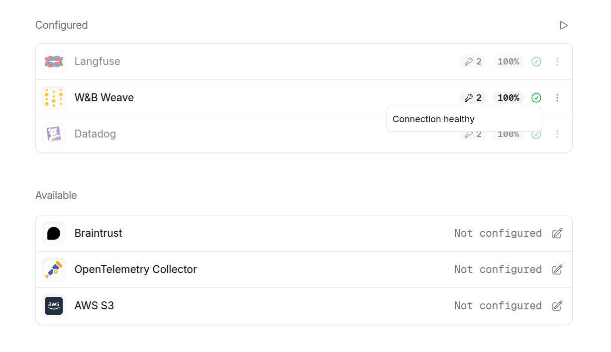Screen dimensions: 611x352
Task: Click the Braintrust logo icon
Action: point(54,233)
